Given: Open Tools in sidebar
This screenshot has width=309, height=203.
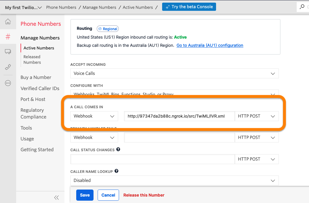Looking at the screenshot, I should click(x=26, y=128).
